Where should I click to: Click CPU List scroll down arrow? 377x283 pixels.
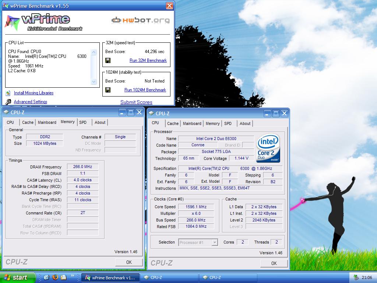pos(94,82)
